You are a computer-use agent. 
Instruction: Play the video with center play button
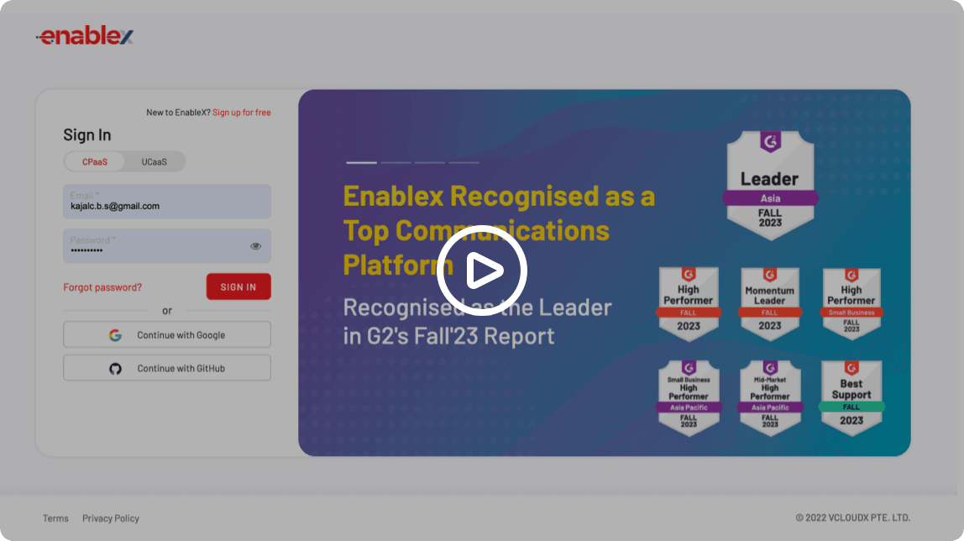[x=482, y=270]
